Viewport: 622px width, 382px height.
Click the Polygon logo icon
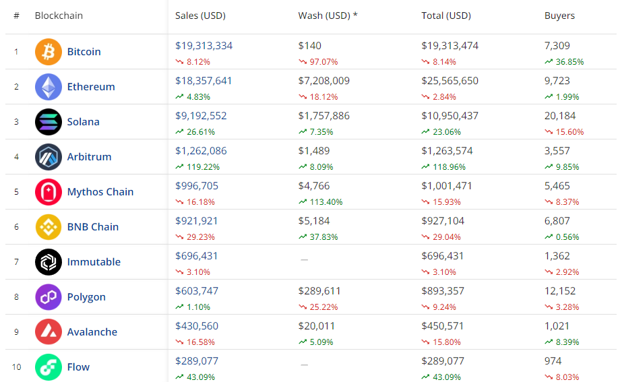click(49, 296)
